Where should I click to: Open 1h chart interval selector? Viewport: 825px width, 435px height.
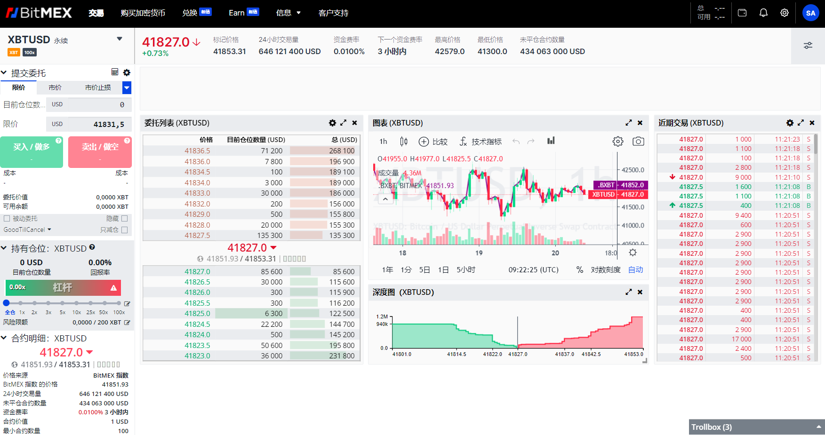pyautogui.click(x=383, y=142)
